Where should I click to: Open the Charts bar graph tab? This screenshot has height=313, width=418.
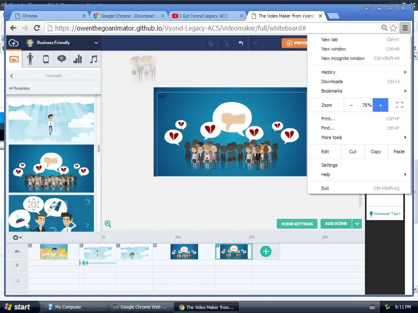[77, 59]
